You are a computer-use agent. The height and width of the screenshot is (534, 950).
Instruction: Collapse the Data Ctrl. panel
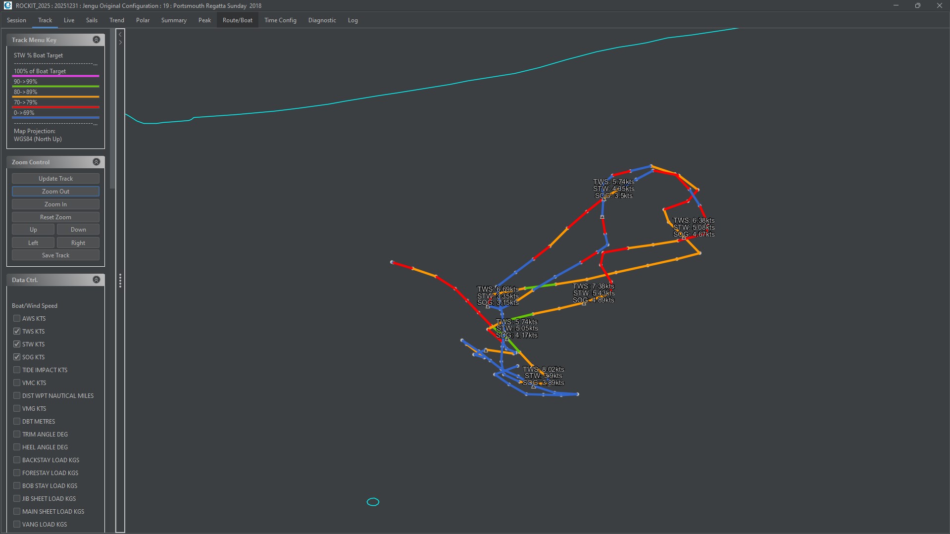[x=97, y=280]
